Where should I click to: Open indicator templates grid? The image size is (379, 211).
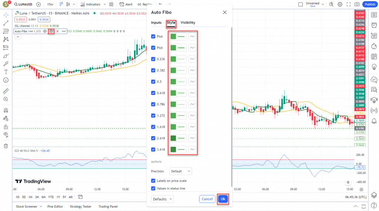point(111,4)
